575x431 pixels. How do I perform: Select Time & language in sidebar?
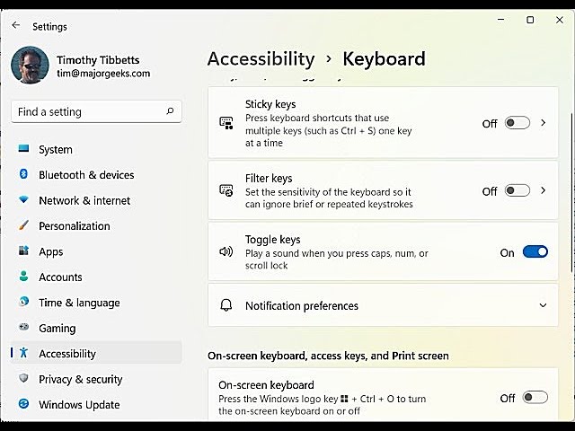point(79,303)
